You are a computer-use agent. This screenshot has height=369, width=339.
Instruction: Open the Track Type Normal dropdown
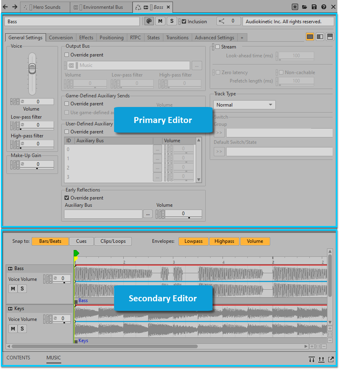244,105
